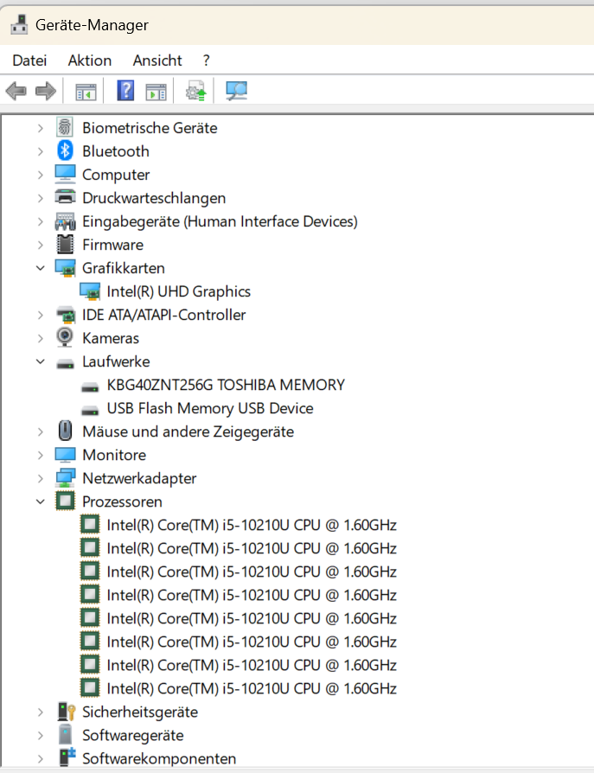Select USB Flash Memory USB Device

coord(210,408)
